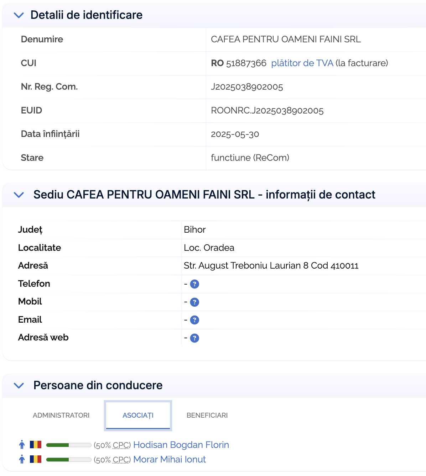This screenshot has width=426, height=476.
Task: Open the plătitor de TVA link
Action: 302,63
